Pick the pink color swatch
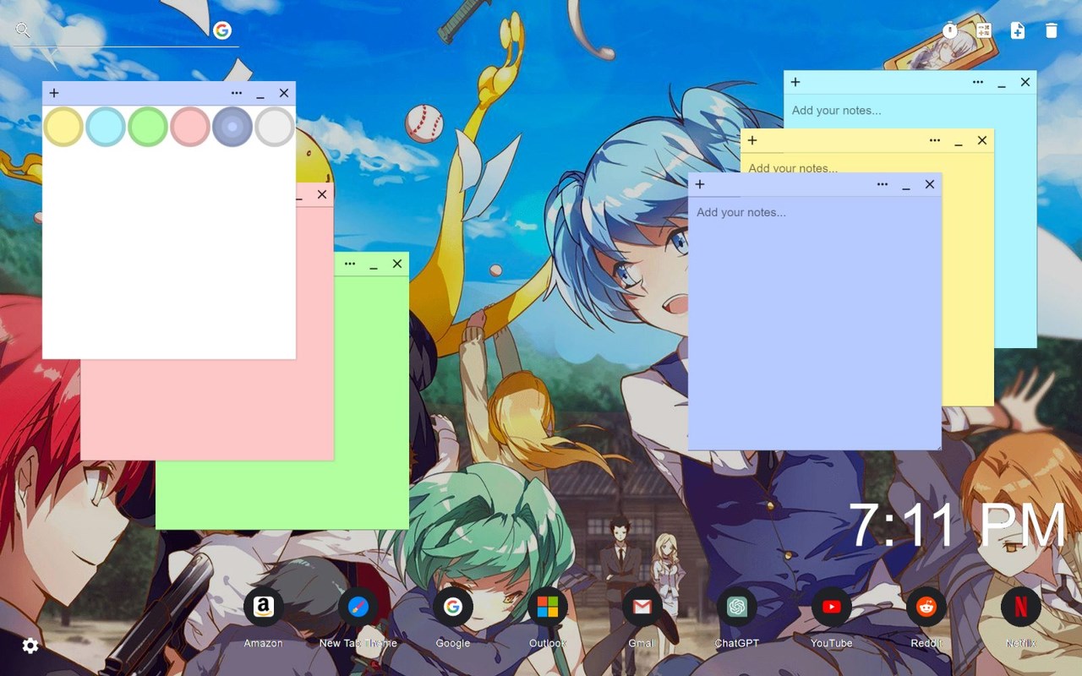 [190, 127]
